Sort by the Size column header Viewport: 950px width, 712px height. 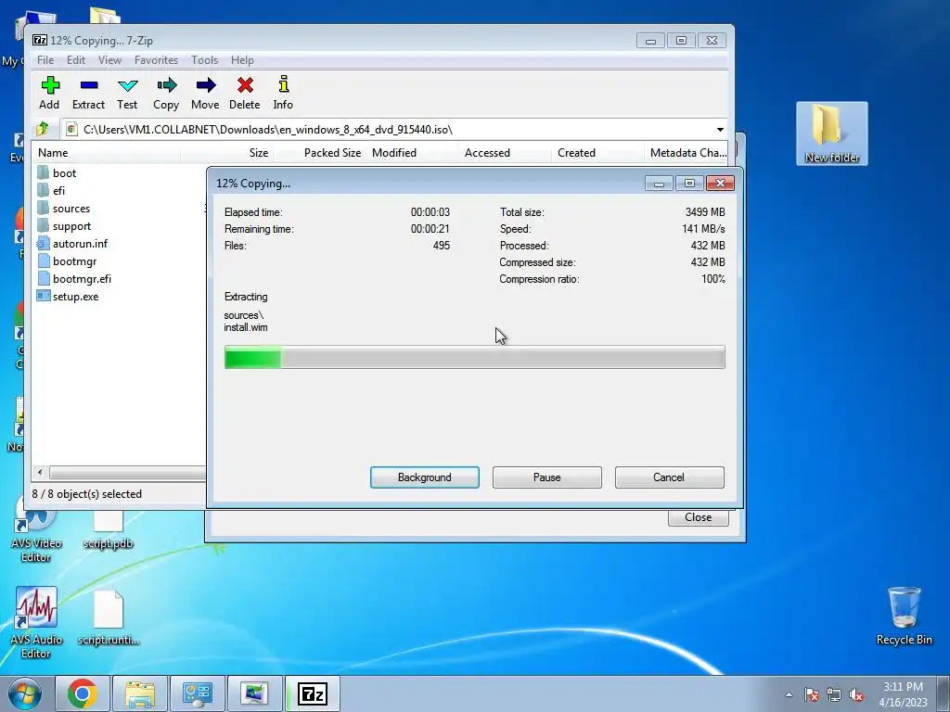[x=227, y=153]
